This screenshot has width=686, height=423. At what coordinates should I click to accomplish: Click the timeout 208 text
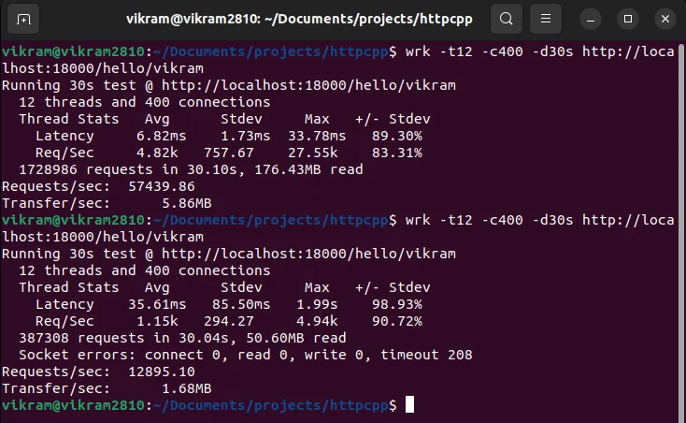[x=426, y=355]
